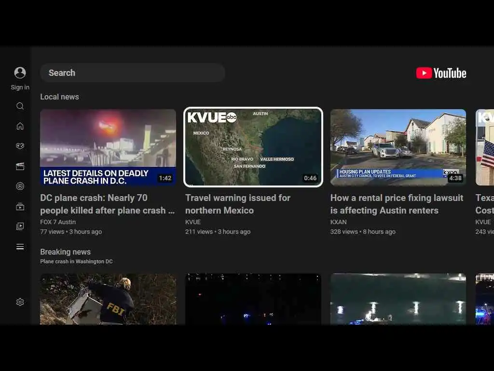Click '77 views • 3 hours ago' text
Screen dimensions: 494x371
[x=71, y=231]
